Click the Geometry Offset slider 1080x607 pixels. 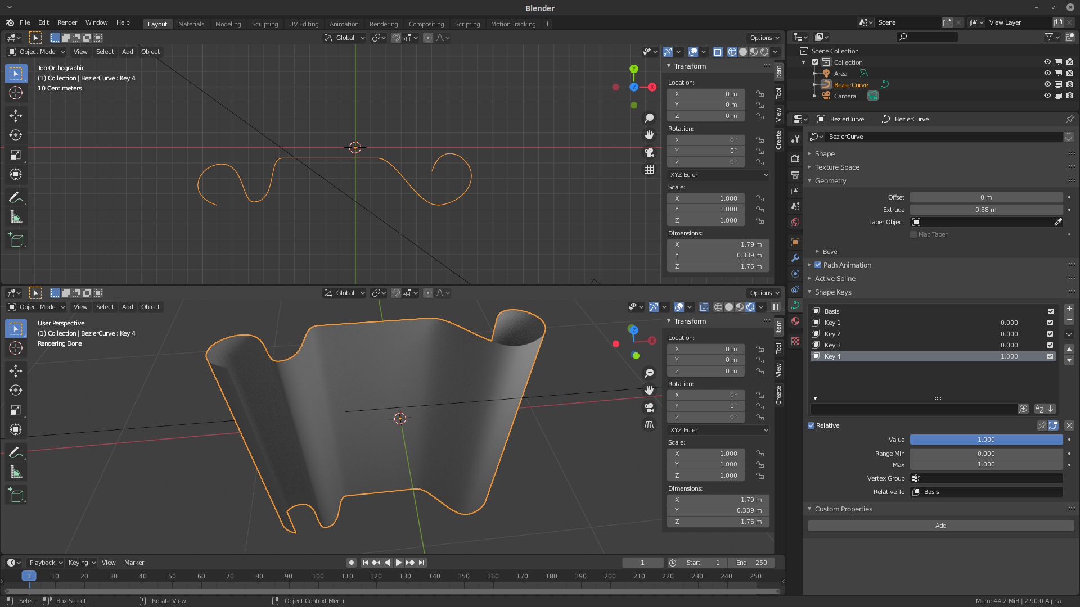coord(986,197)
